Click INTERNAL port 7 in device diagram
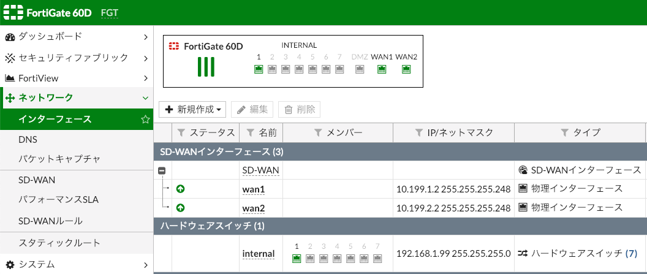This screenshot has width=647, height=274. [339, 69]
